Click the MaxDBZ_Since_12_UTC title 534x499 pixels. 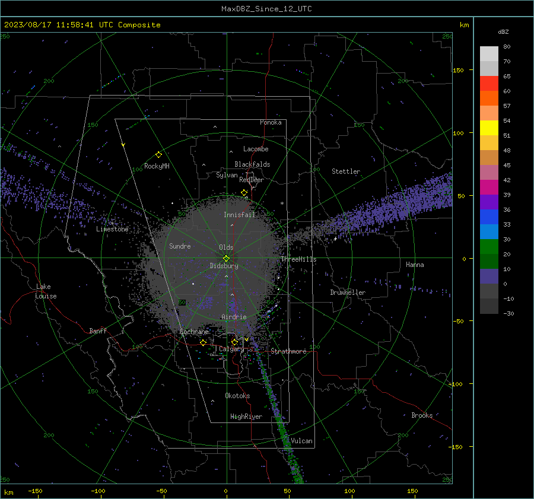[x=266, y=9]
